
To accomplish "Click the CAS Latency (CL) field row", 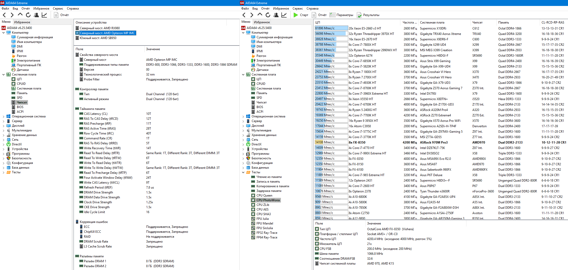I will pos(156,114).
